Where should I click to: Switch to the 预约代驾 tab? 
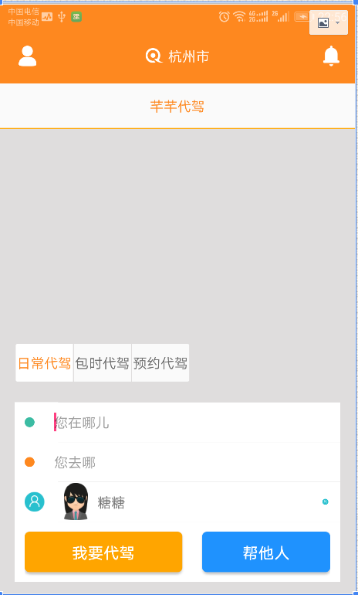160,362
